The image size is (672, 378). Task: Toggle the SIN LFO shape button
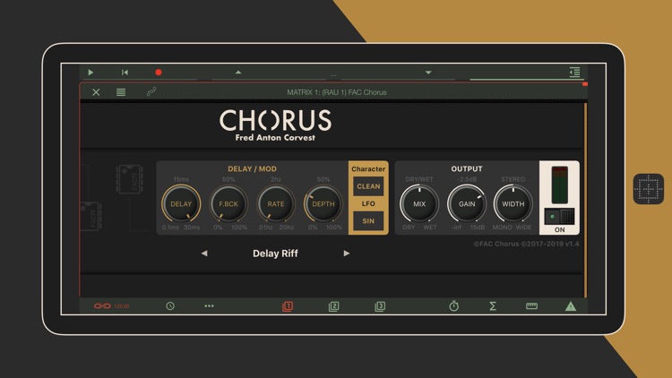(x=368, y=221)
